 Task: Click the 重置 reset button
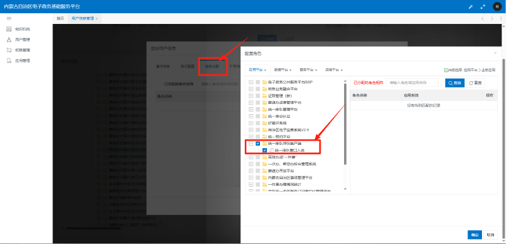475,83
